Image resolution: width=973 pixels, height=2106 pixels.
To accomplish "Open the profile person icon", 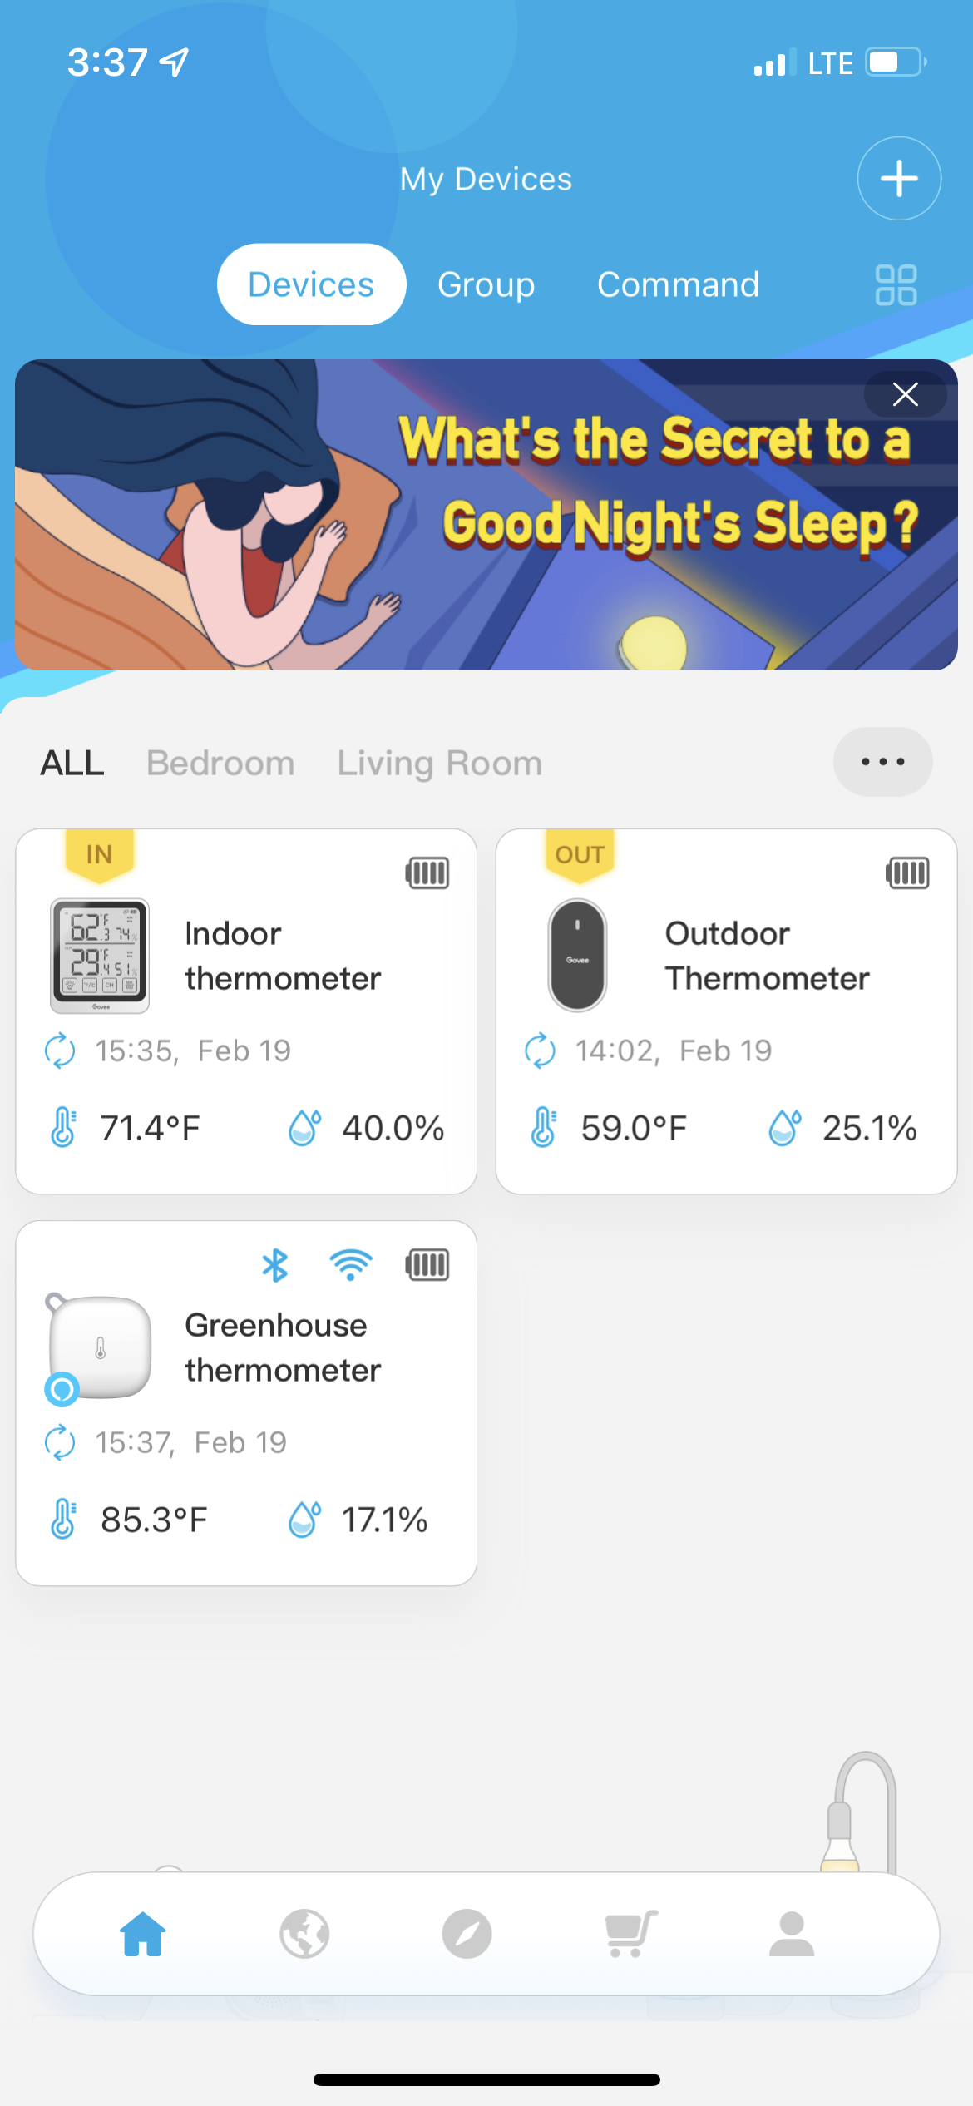I will pos(791,1934).
